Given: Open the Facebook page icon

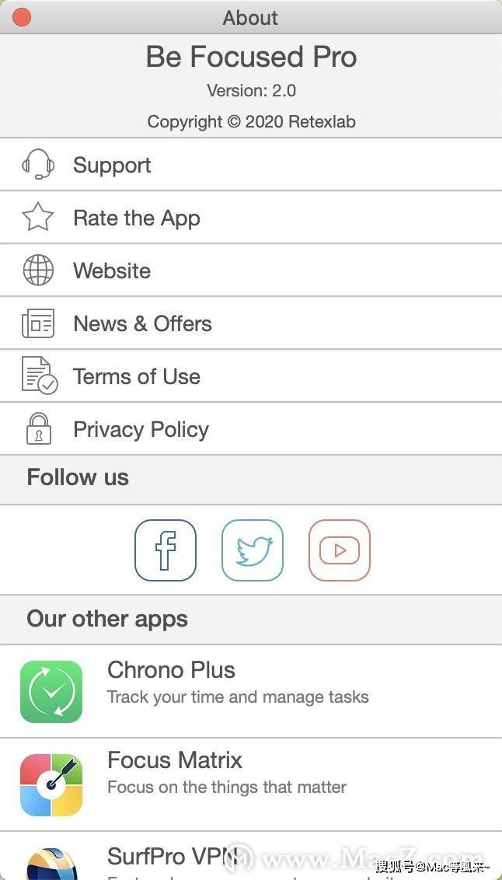Looking at the screenshot, I should [166, 550].
